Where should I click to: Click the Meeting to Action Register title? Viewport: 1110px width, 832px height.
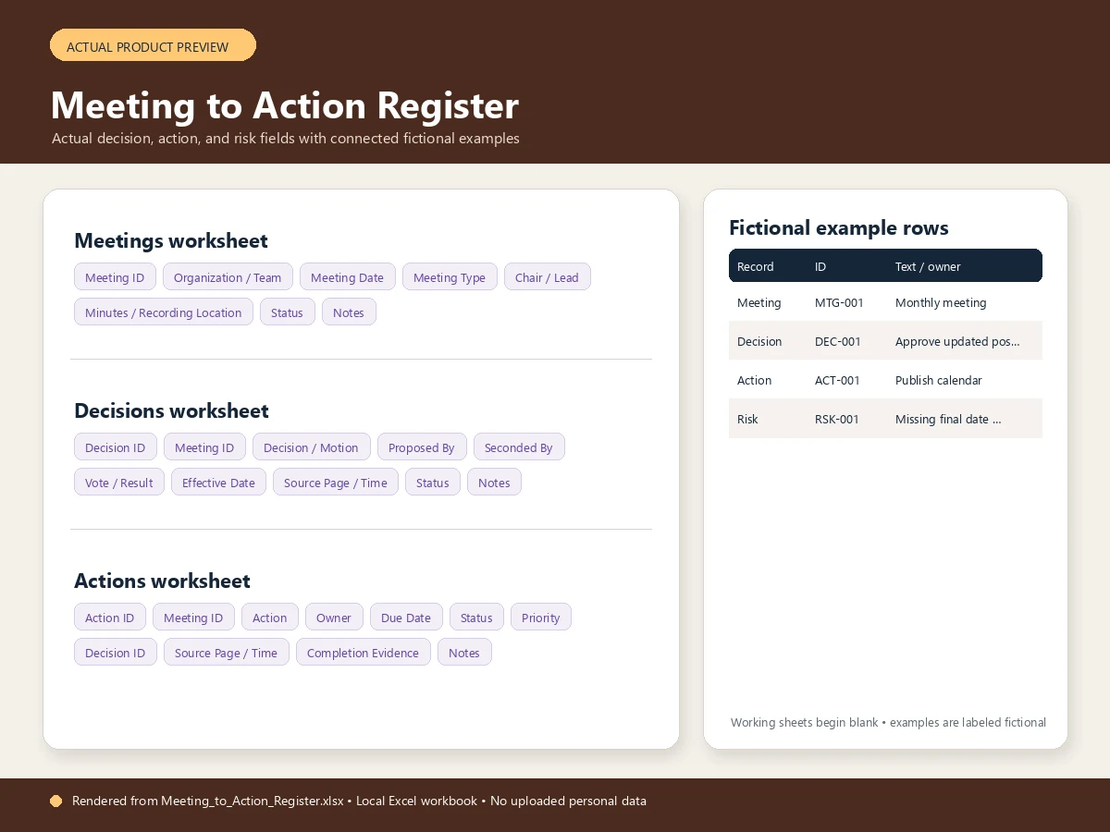tap(285, 105)
